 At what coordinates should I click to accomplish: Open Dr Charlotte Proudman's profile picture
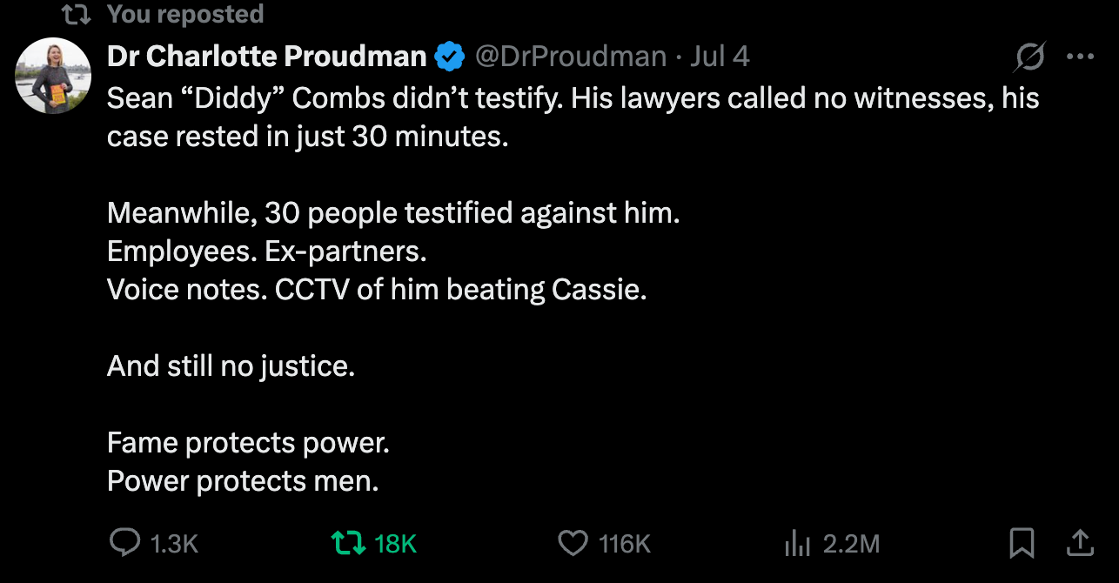pos(53,76)
